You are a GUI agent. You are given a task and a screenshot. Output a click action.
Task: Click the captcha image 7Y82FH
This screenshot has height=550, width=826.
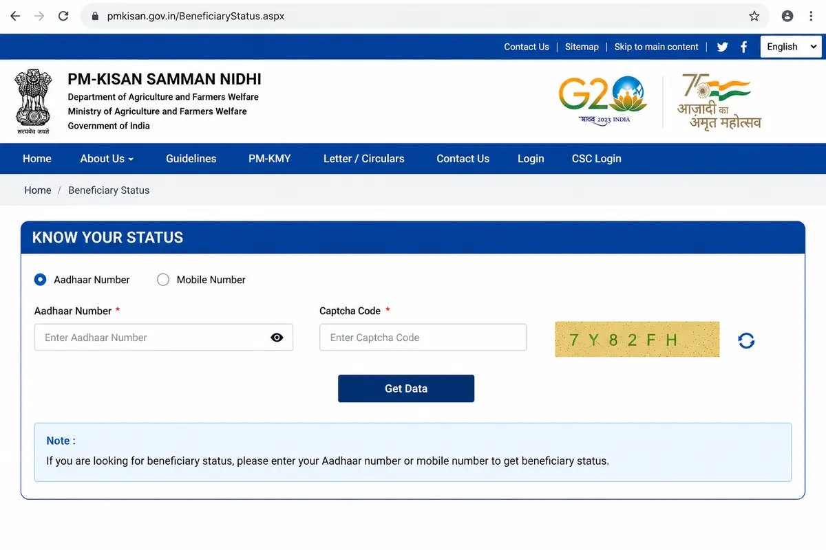[x=637, y=339]
